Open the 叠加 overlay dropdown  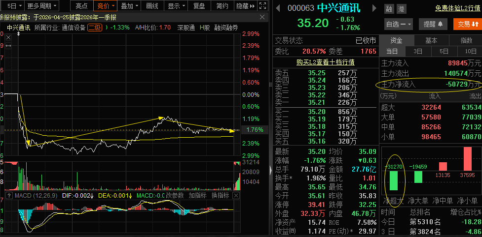tap(129, 5)
